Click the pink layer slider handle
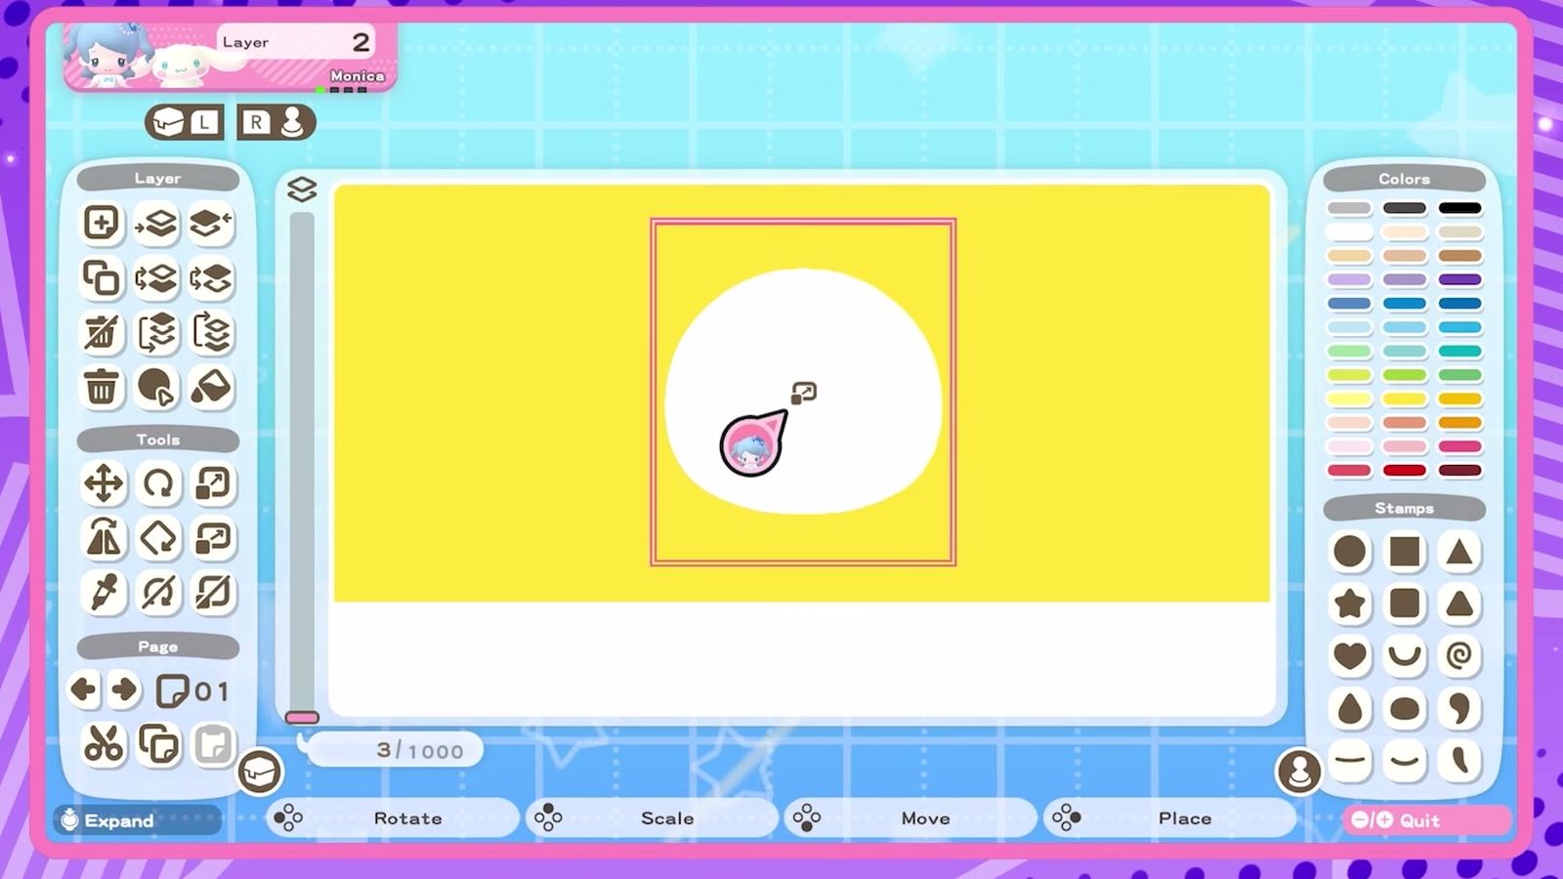1563x879 pixels. pos(302,718)
